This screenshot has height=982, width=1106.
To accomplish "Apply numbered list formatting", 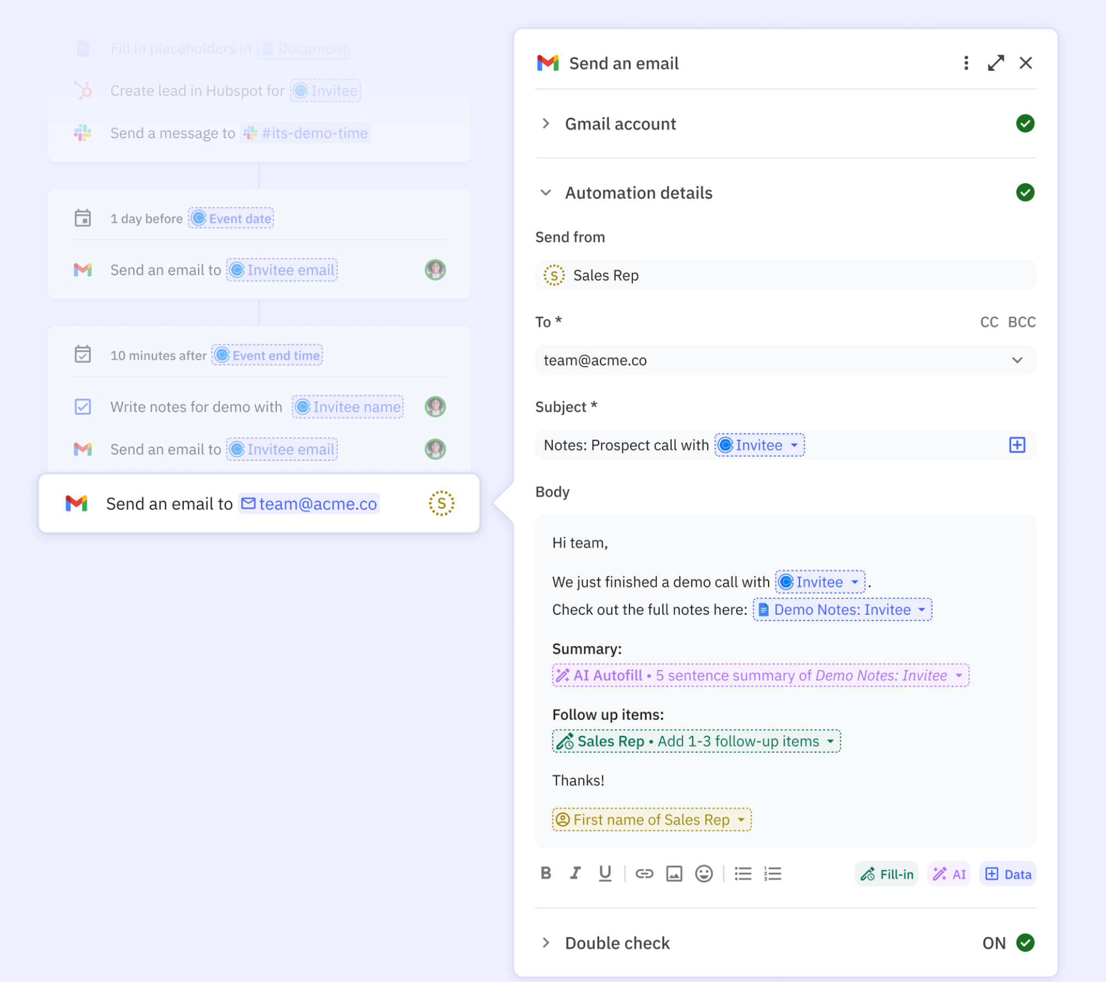I will [x=772, y=873].
